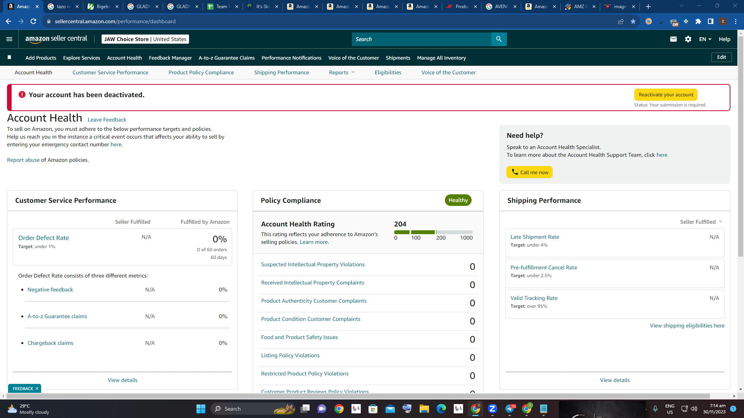This screenshot has width=744, height=418.
Task: Open Manage All Inventory menu item
Action: [x=441, y=58]
